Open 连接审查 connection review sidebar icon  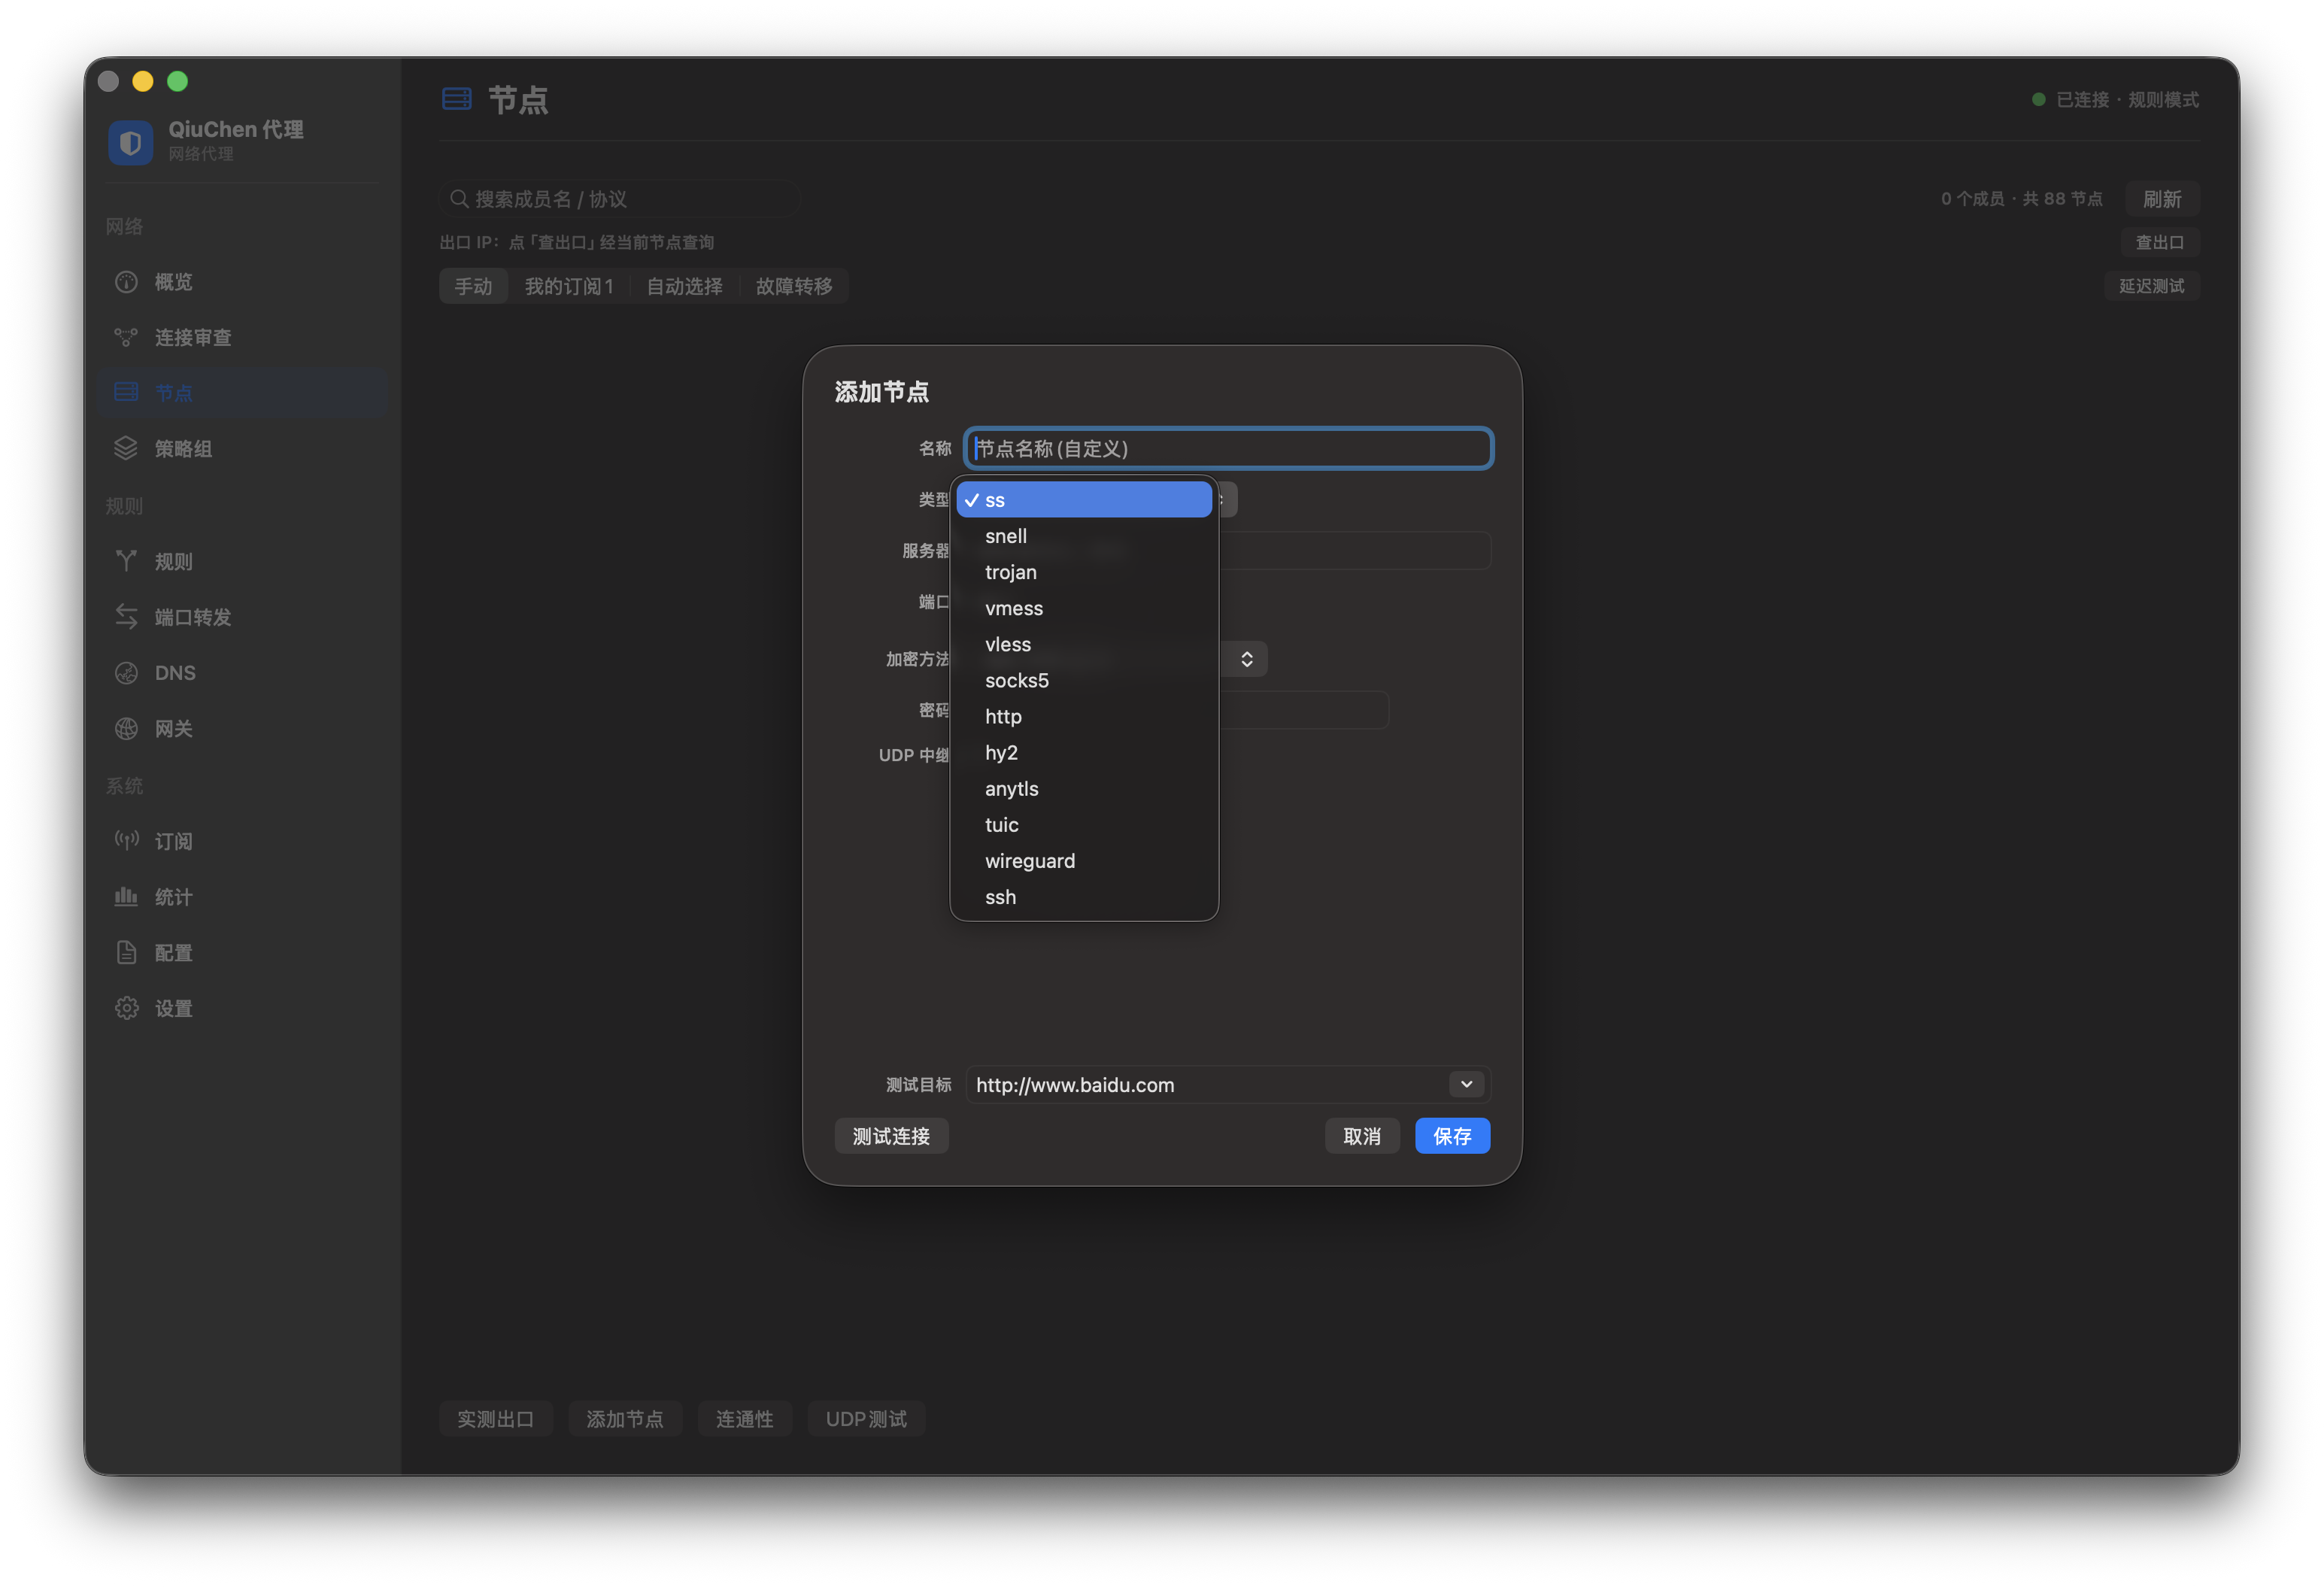[126, 337]
